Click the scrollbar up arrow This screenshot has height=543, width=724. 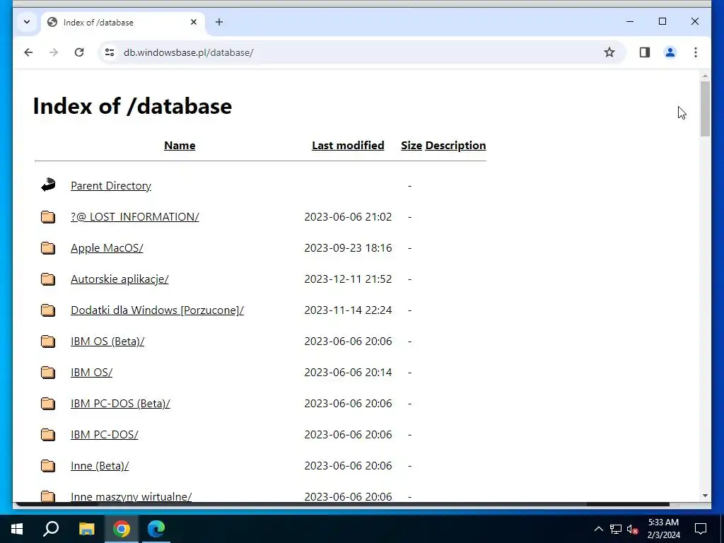(x=705, y=75)
